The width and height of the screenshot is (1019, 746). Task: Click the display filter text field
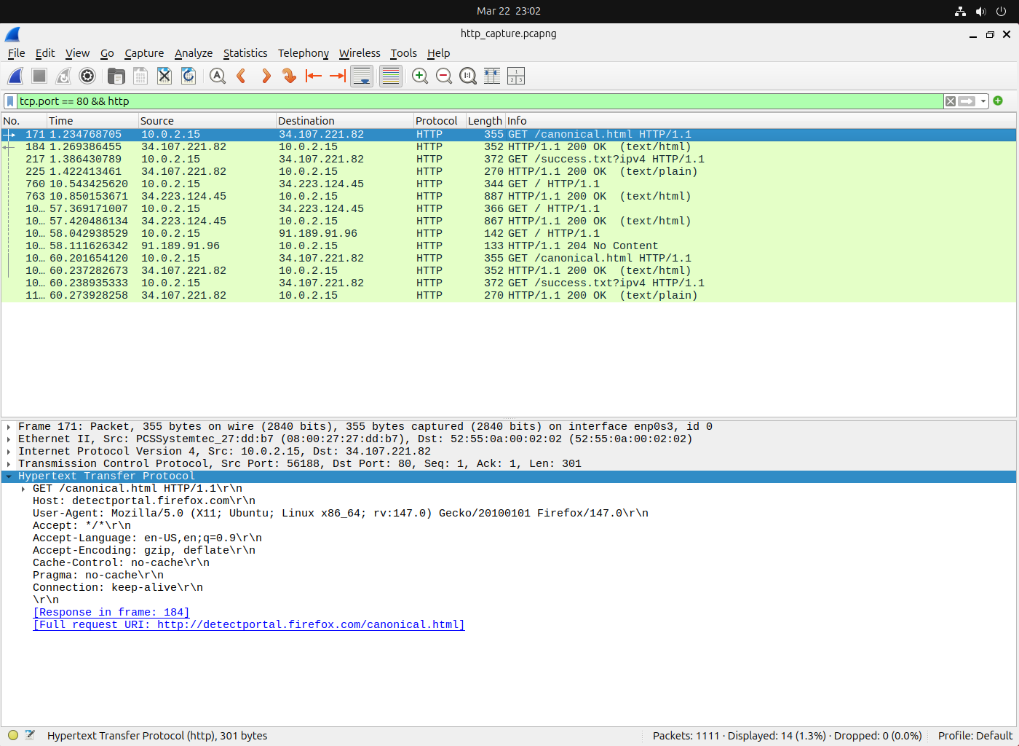tap(480, 101)
